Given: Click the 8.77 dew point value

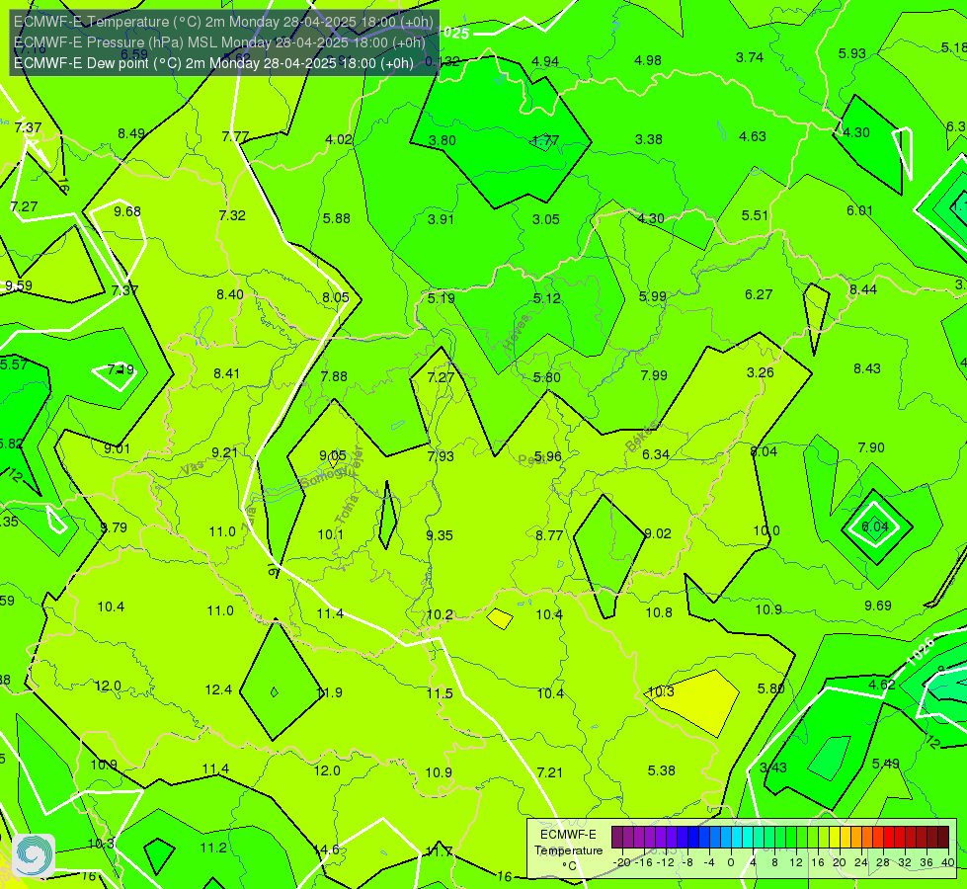Looking at the screenshot, I should (549, 535).
